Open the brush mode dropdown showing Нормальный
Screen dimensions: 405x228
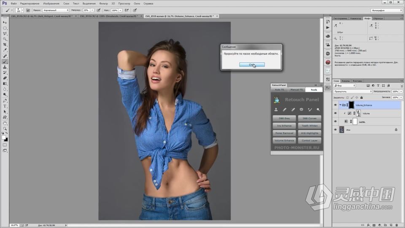[x=55, y=10]
